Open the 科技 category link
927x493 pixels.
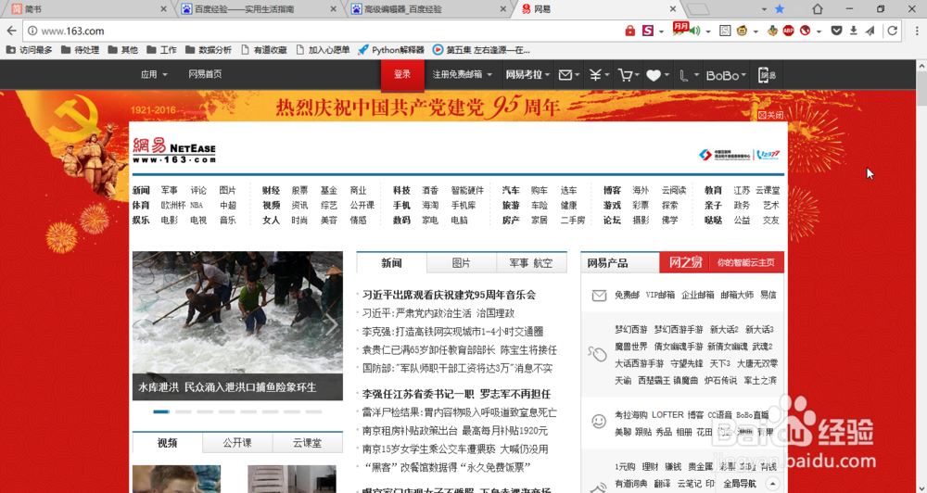point(401,190)
